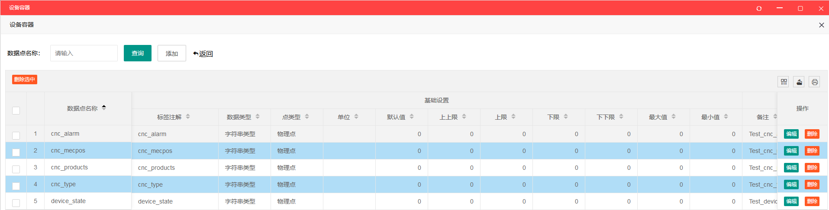Open the column filter grid icon
Image resolution: width=829 pixels, height=210 pixels.
(x=784, y=82)
